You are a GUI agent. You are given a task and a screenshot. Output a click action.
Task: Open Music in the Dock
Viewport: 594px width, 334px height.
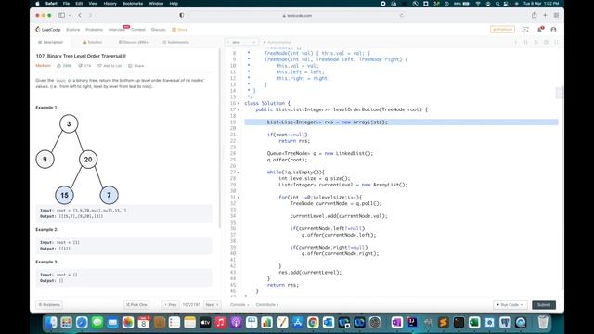(221, 322)
